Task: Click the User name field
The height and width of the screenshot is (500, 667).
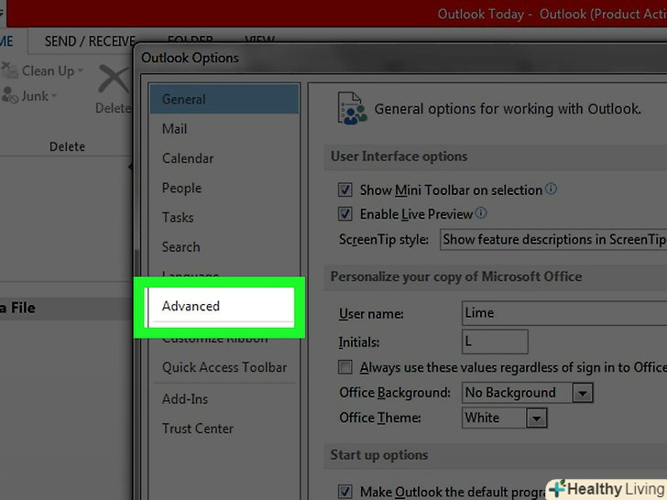Action: click(x=564, y=313)
